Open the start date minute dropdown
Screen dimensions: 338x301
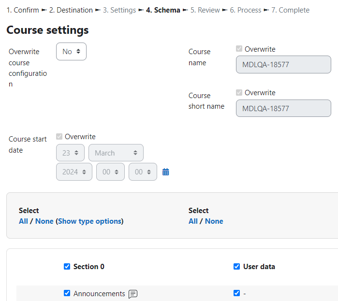[143, 172]
